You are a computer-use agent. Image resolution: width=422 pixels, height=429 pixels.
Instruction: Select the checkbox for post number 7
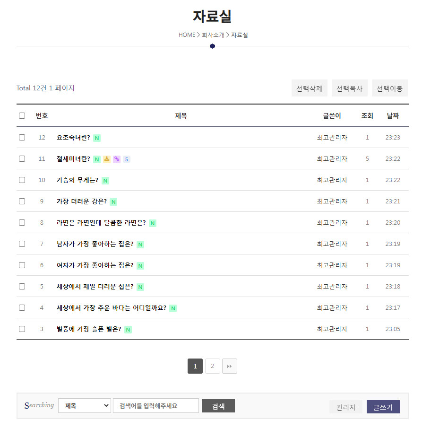[x=22, y=244]
